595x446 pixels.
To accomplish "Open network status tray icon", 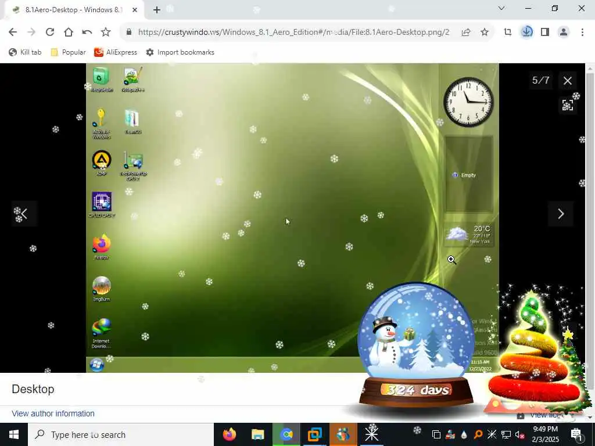I will pos(506,434).
